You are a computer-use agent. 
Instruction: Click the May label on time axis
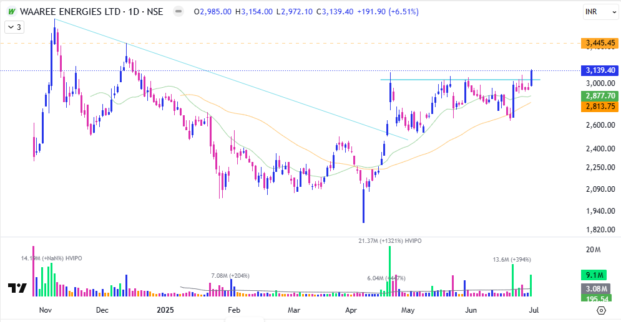(x=408, y=310)
